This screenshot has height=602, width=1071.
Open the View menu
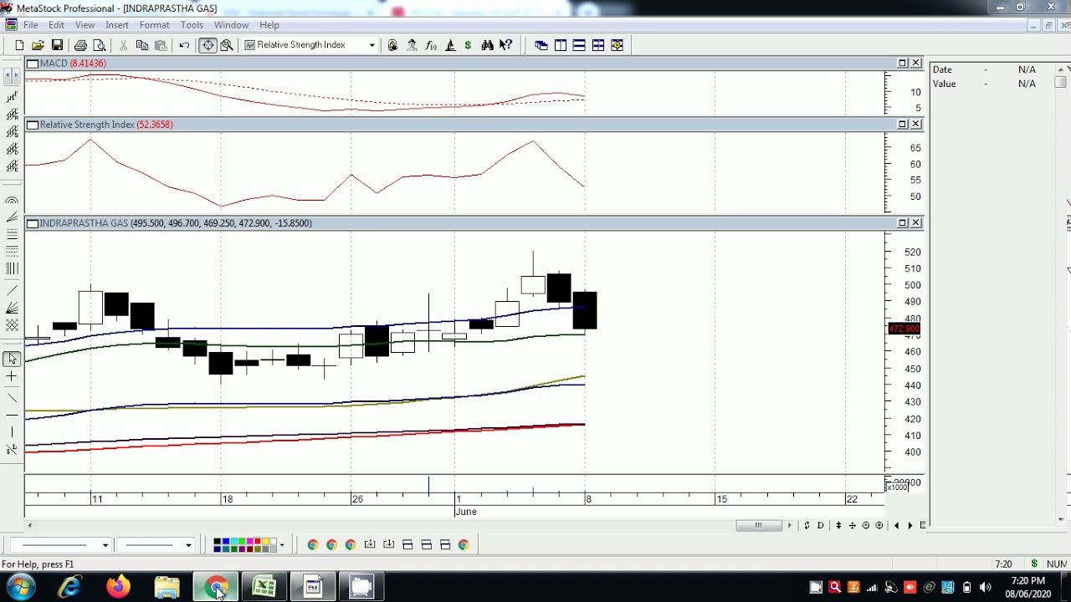coord(85,25)
